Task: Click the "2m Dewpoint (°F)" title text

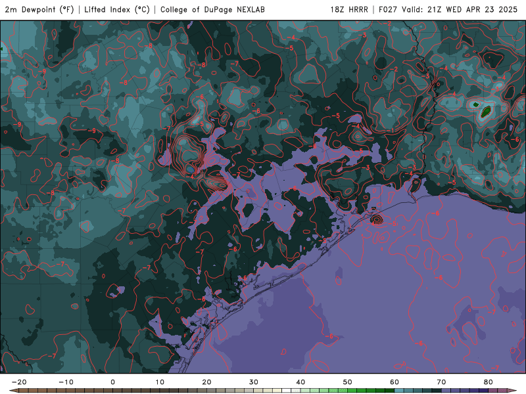Action: (x=39, y=10)
